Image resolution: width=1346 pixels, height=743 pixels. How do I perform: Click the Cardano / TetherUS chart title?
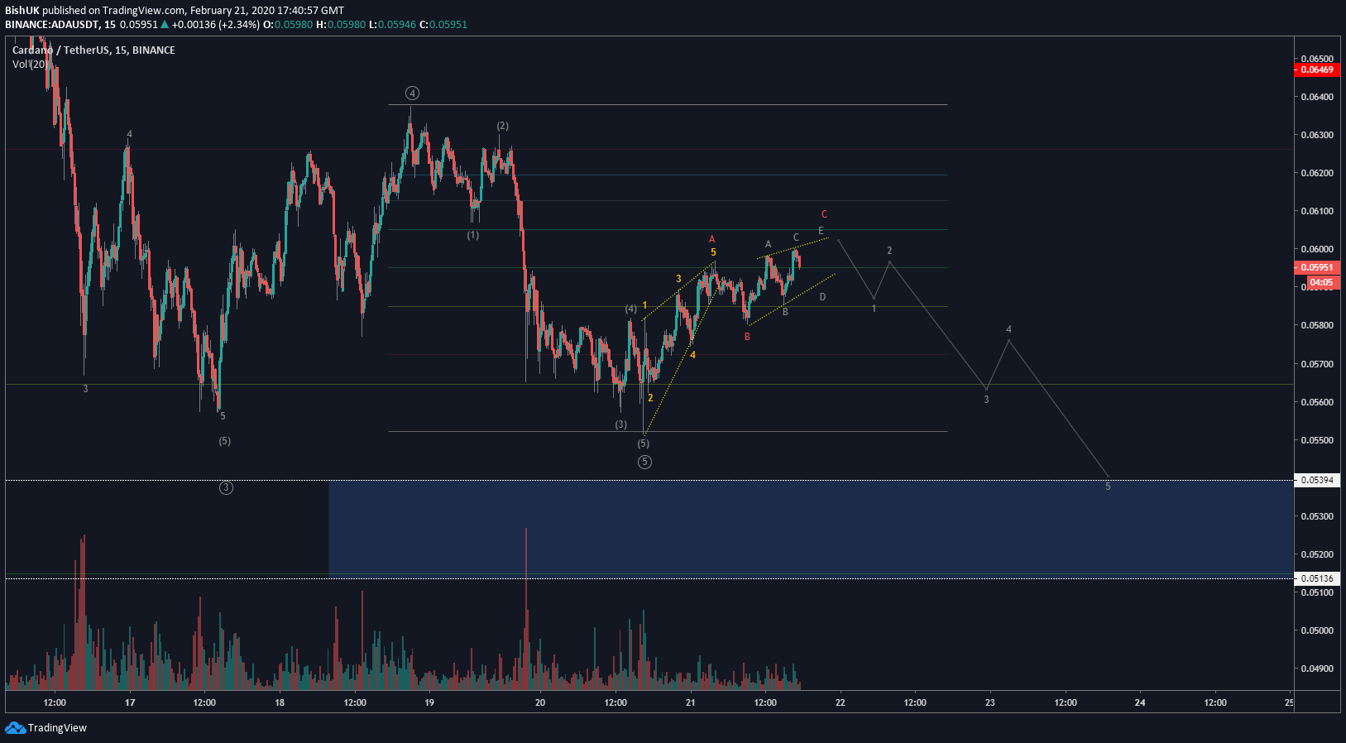pyautogui.click(x=93, y=50)
